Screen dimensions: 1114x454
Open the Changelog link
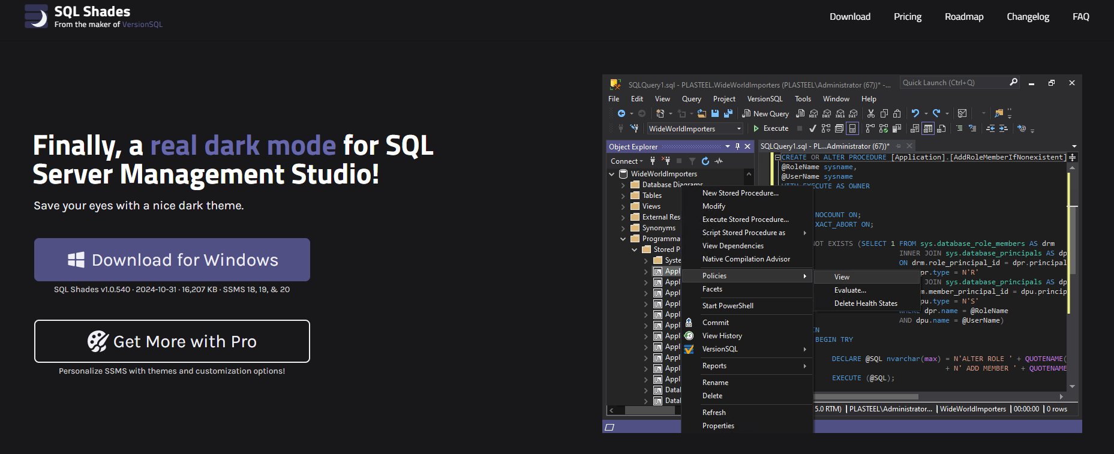1028,17
